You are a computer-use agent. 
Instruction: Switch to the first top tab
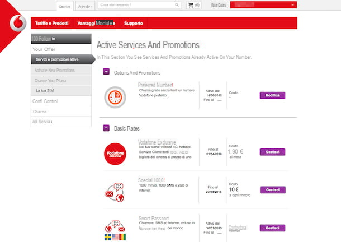pyautogui.click(x=65, y=6)
